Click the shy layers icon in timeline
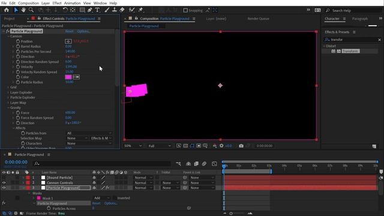This screenshot has width=384, height=216. pyautogui.click(x=188, y=164)
